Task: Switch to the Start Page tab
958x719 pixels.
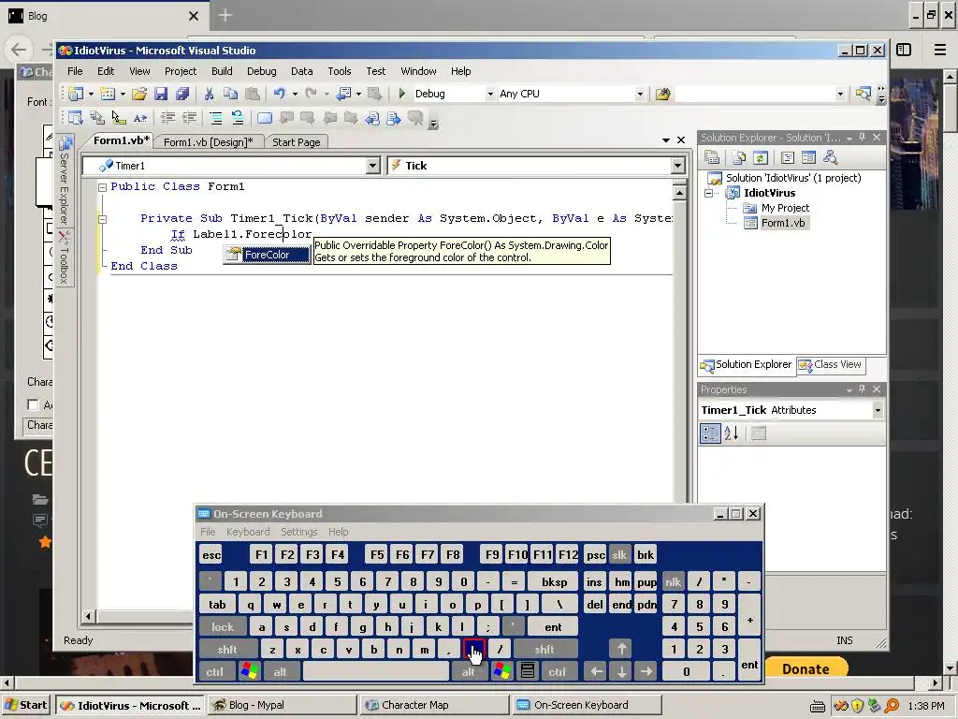Action: (x=297, y=142)
